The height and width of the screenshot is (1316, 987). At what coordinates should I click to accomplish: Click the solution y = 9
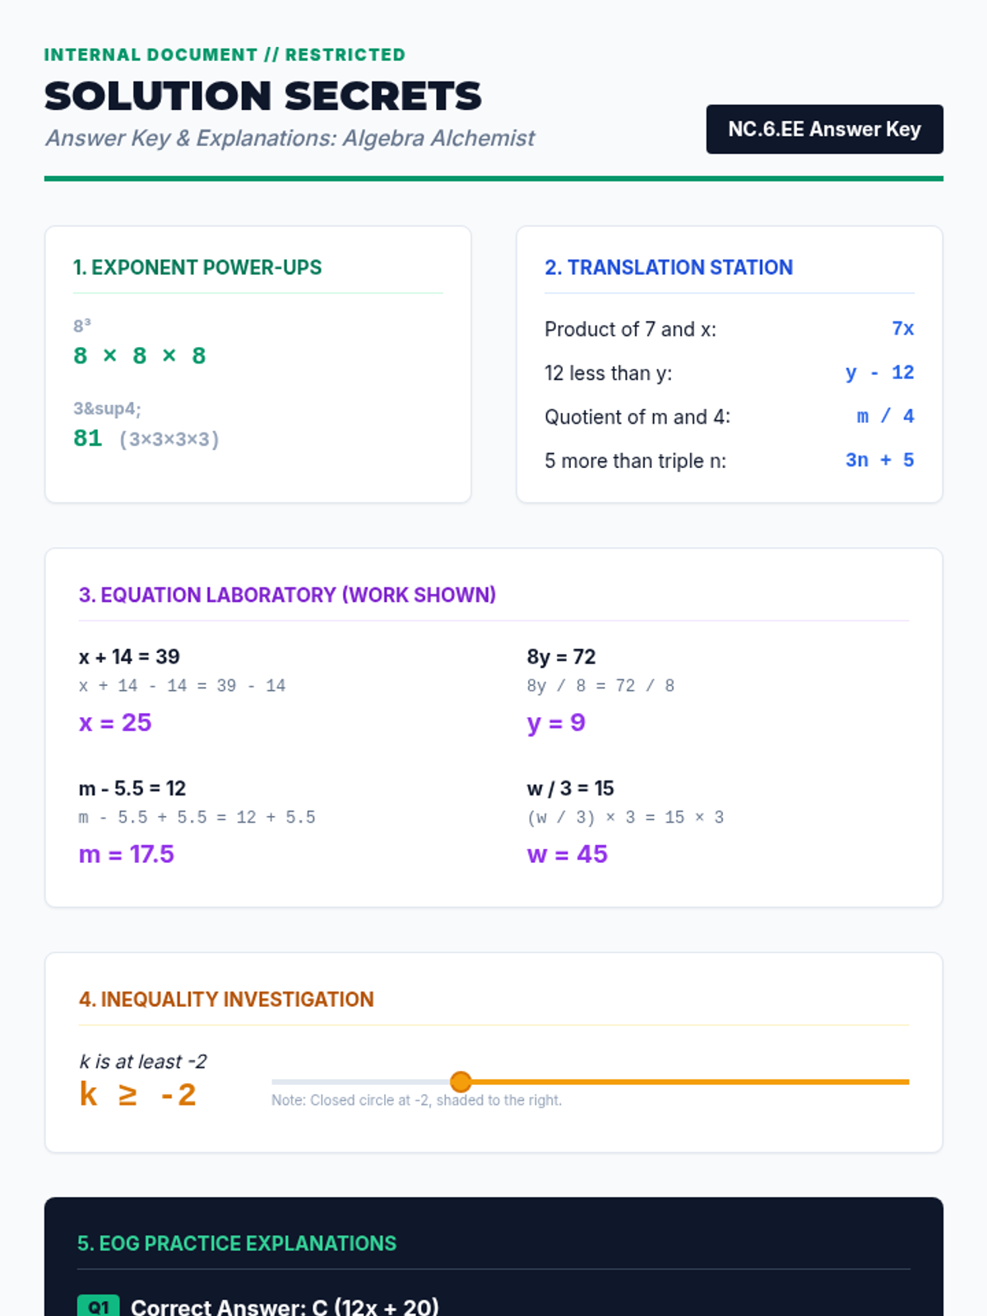(556, 723)
